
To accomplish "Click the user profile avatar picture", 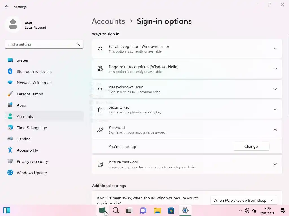I will point(13,24).
